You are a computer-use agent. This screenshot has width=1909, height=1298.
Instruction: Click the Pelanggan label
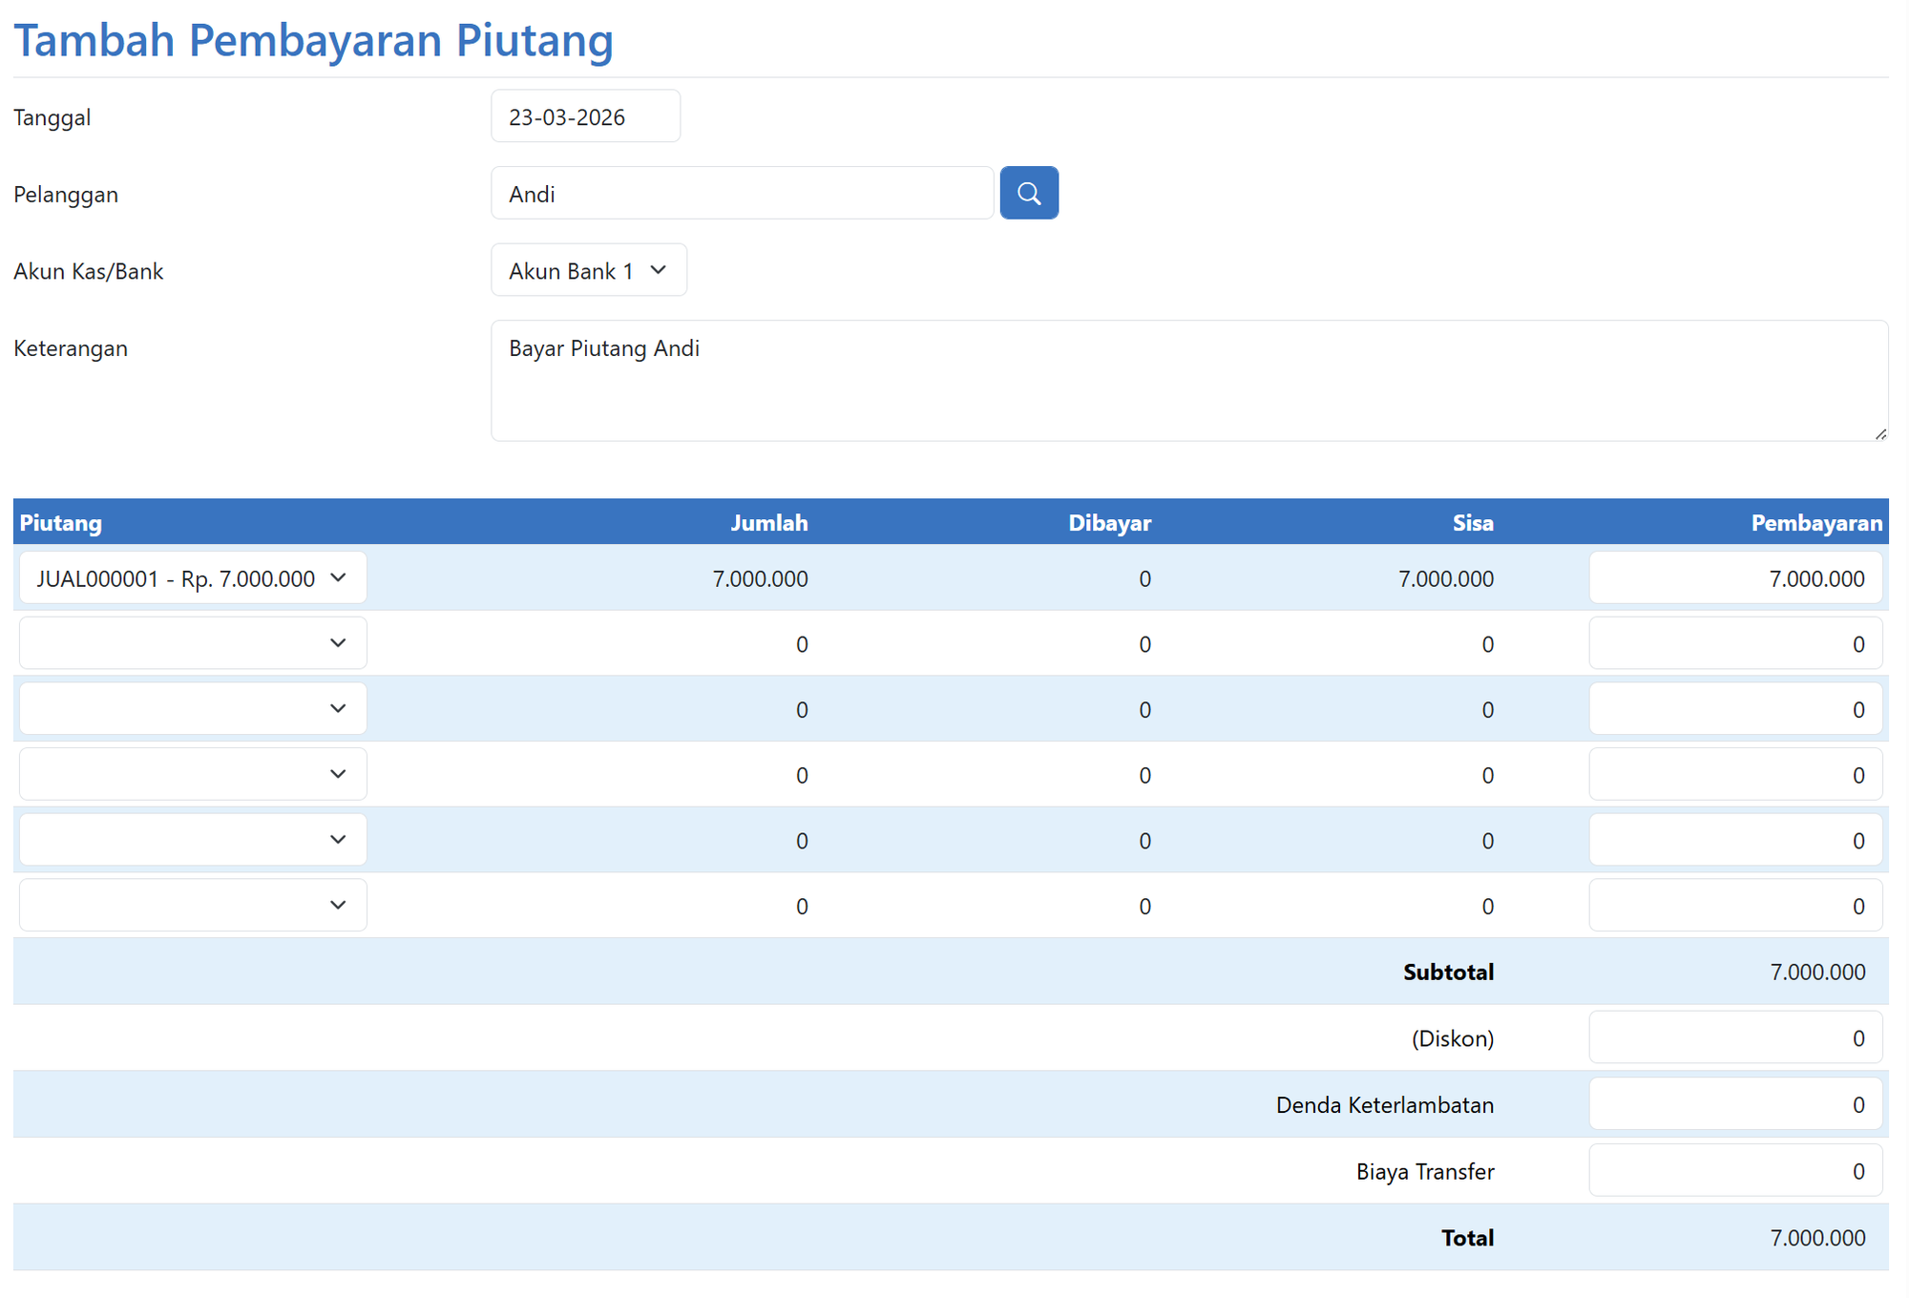66,195
